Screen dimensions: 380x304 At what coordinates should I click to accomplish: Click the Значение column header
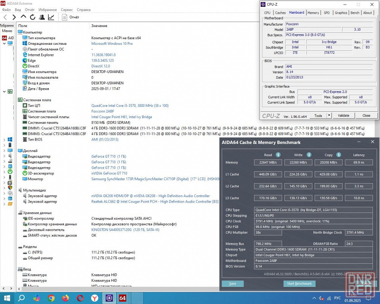[x=99, y=26]
